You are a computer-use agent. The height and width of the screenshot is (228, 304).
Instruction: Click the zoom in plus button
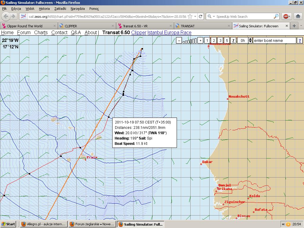(200, 40)
